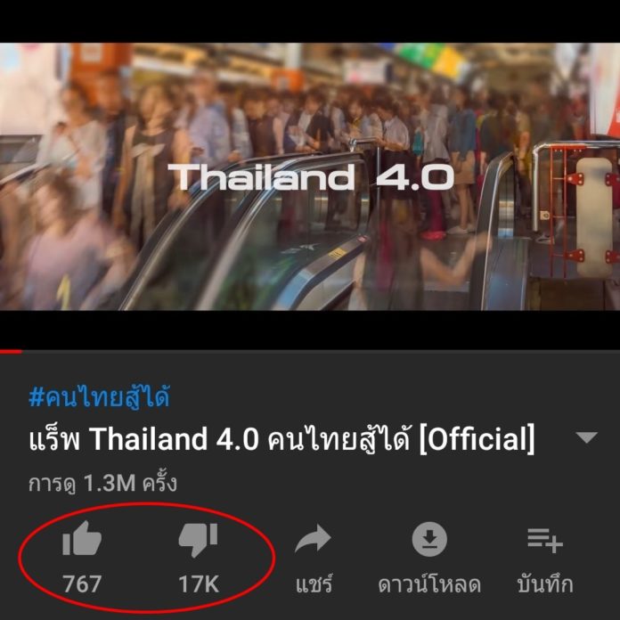Click the ดาวน์โหลด label

click(429, 584)
